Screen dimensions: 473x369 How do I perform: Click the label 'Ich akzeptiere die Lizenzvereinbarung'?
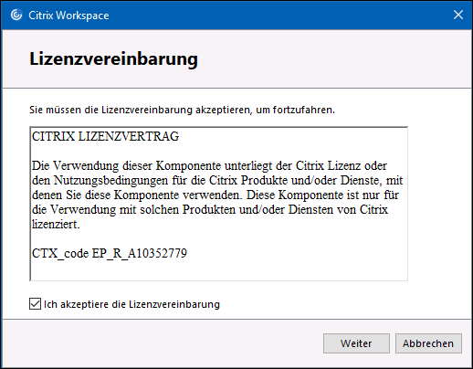pos(131,304)
